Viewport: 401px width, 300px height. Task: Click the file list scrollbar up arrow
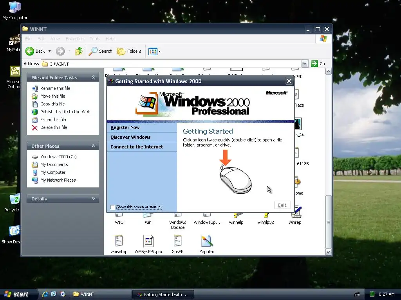329,71
